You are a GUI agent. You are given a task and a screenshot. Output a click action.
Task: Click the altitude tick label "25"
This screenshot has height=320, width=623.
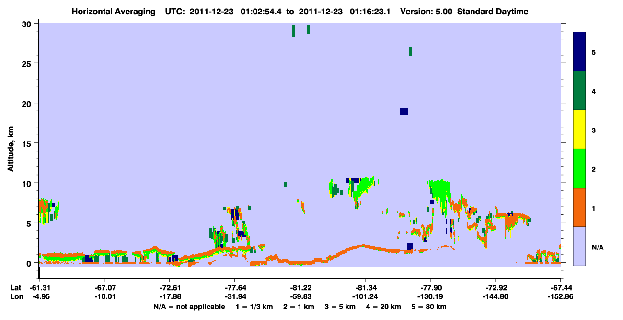pyautogui.click(x=27, y=64)
